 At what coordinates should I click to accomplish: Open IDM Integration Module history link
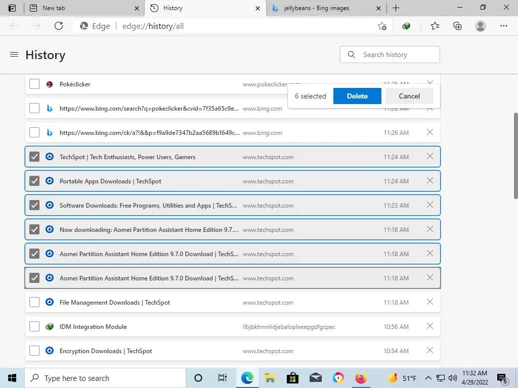coord(93,327)
